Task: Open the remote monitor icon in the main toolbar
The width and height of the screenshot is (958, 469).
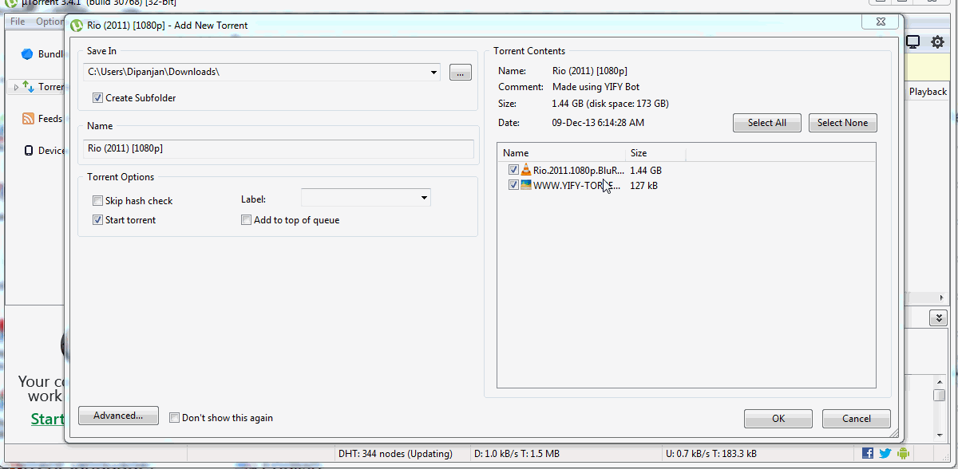Action: click(912, 42)
